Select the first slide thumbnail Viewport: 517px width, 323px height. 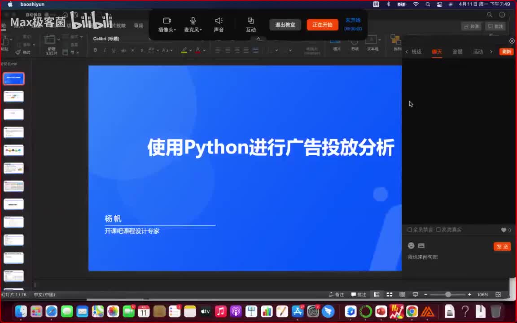tap(13, 79)
